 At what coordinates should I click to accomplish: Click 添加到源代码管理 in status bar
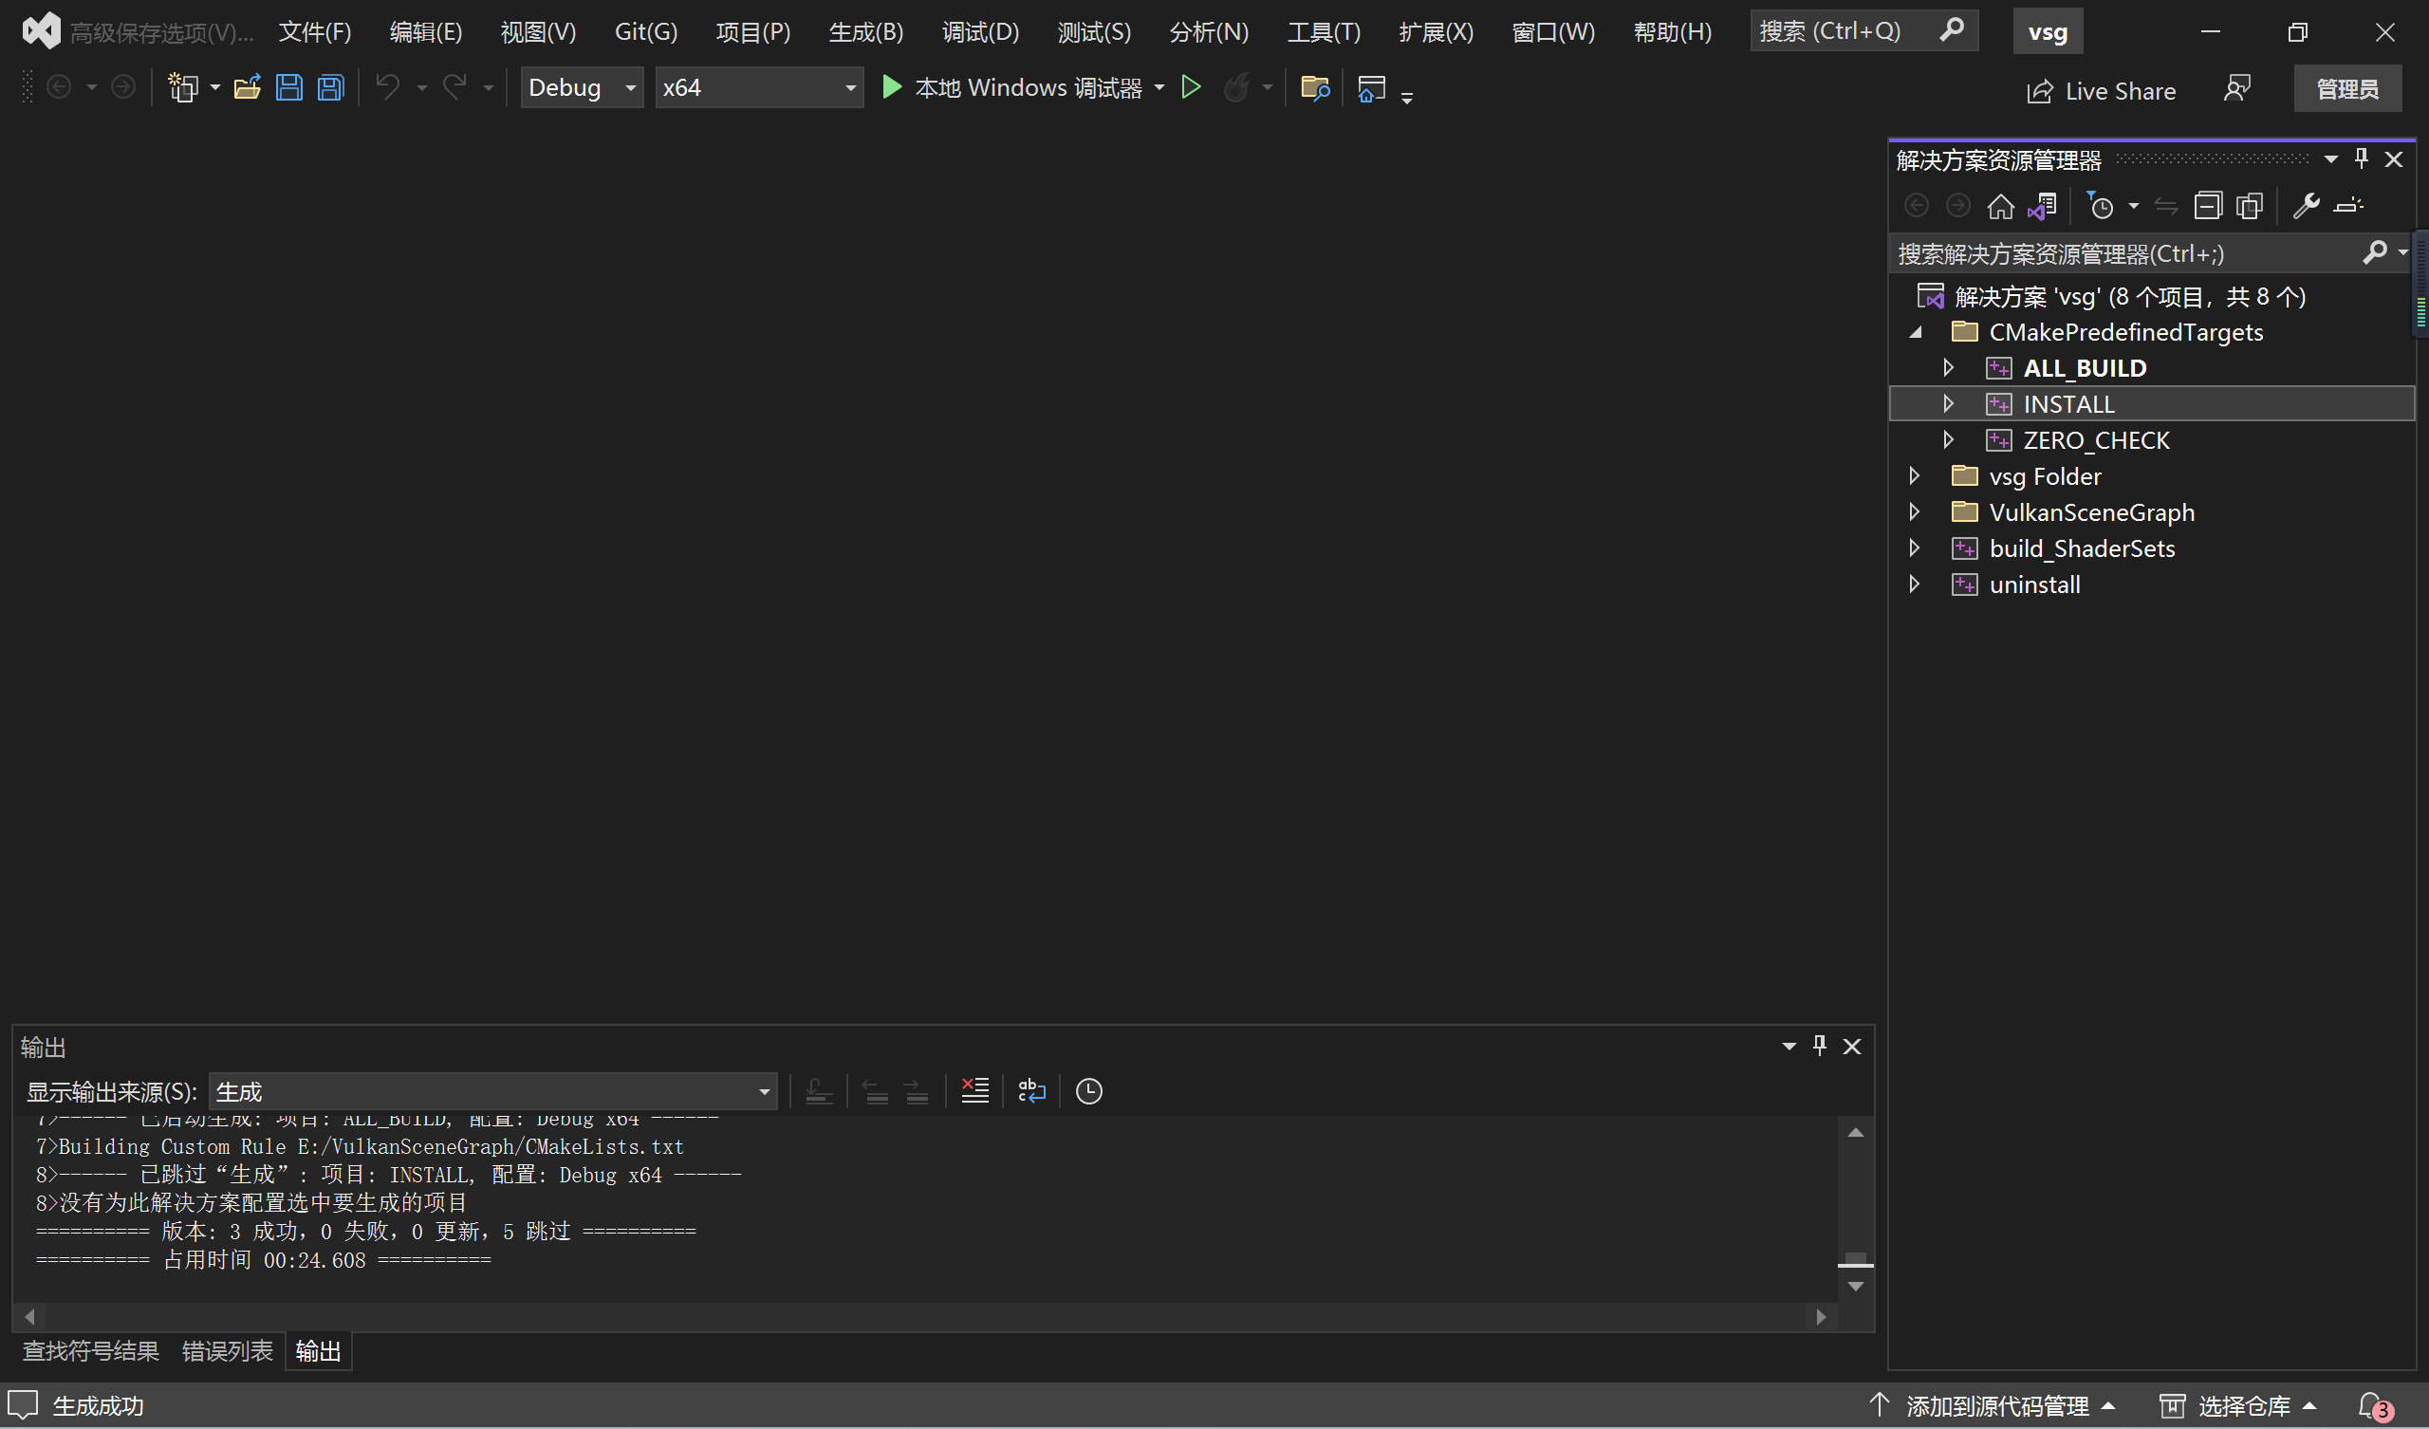tap(1995, 1405)
